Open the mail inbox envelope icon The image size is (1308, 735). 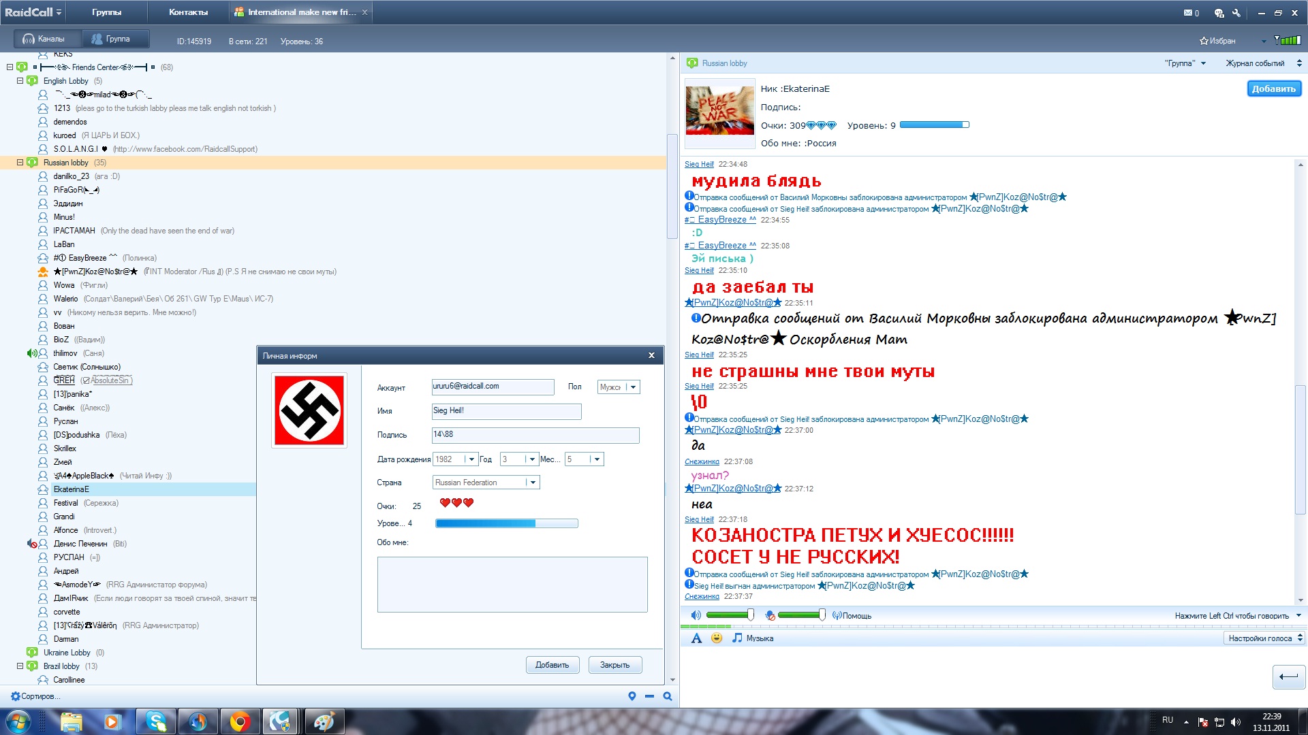coord(1188,12)
